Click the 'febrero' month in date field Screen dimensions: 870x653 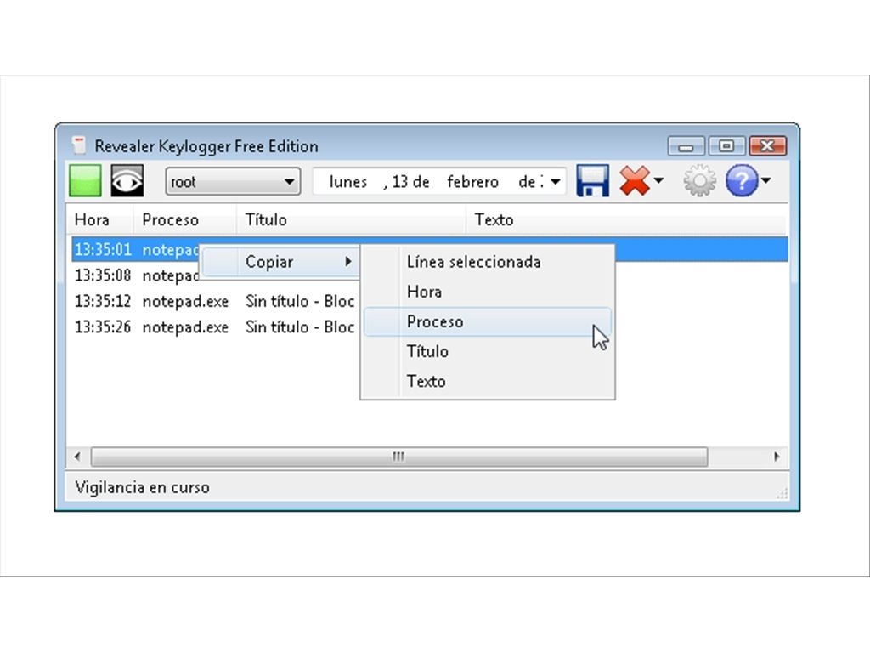point(472,182)
